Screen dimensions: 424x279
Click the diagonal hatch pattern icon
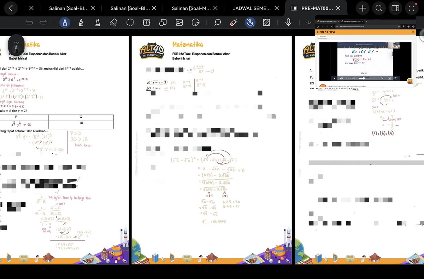[x=266, y=23]
